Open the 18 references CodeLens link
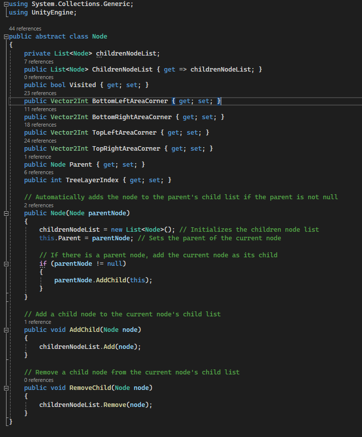 pyautogui.click(x=40, y=125)
